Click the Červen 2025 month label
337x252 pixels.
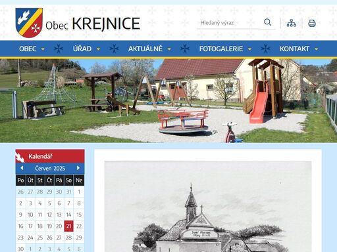(50, 168)
